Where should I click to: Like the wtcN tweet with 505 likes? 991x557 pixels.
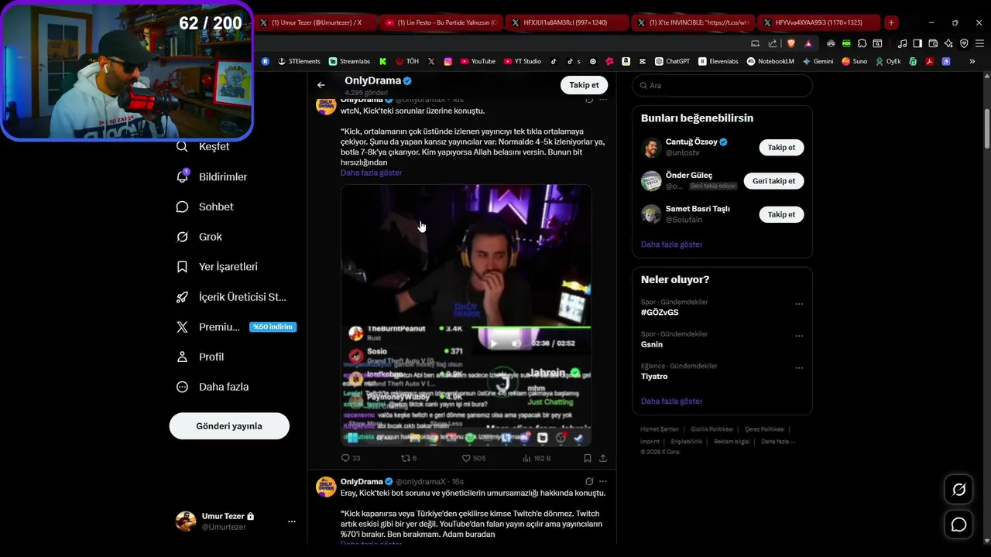point(474,458)
